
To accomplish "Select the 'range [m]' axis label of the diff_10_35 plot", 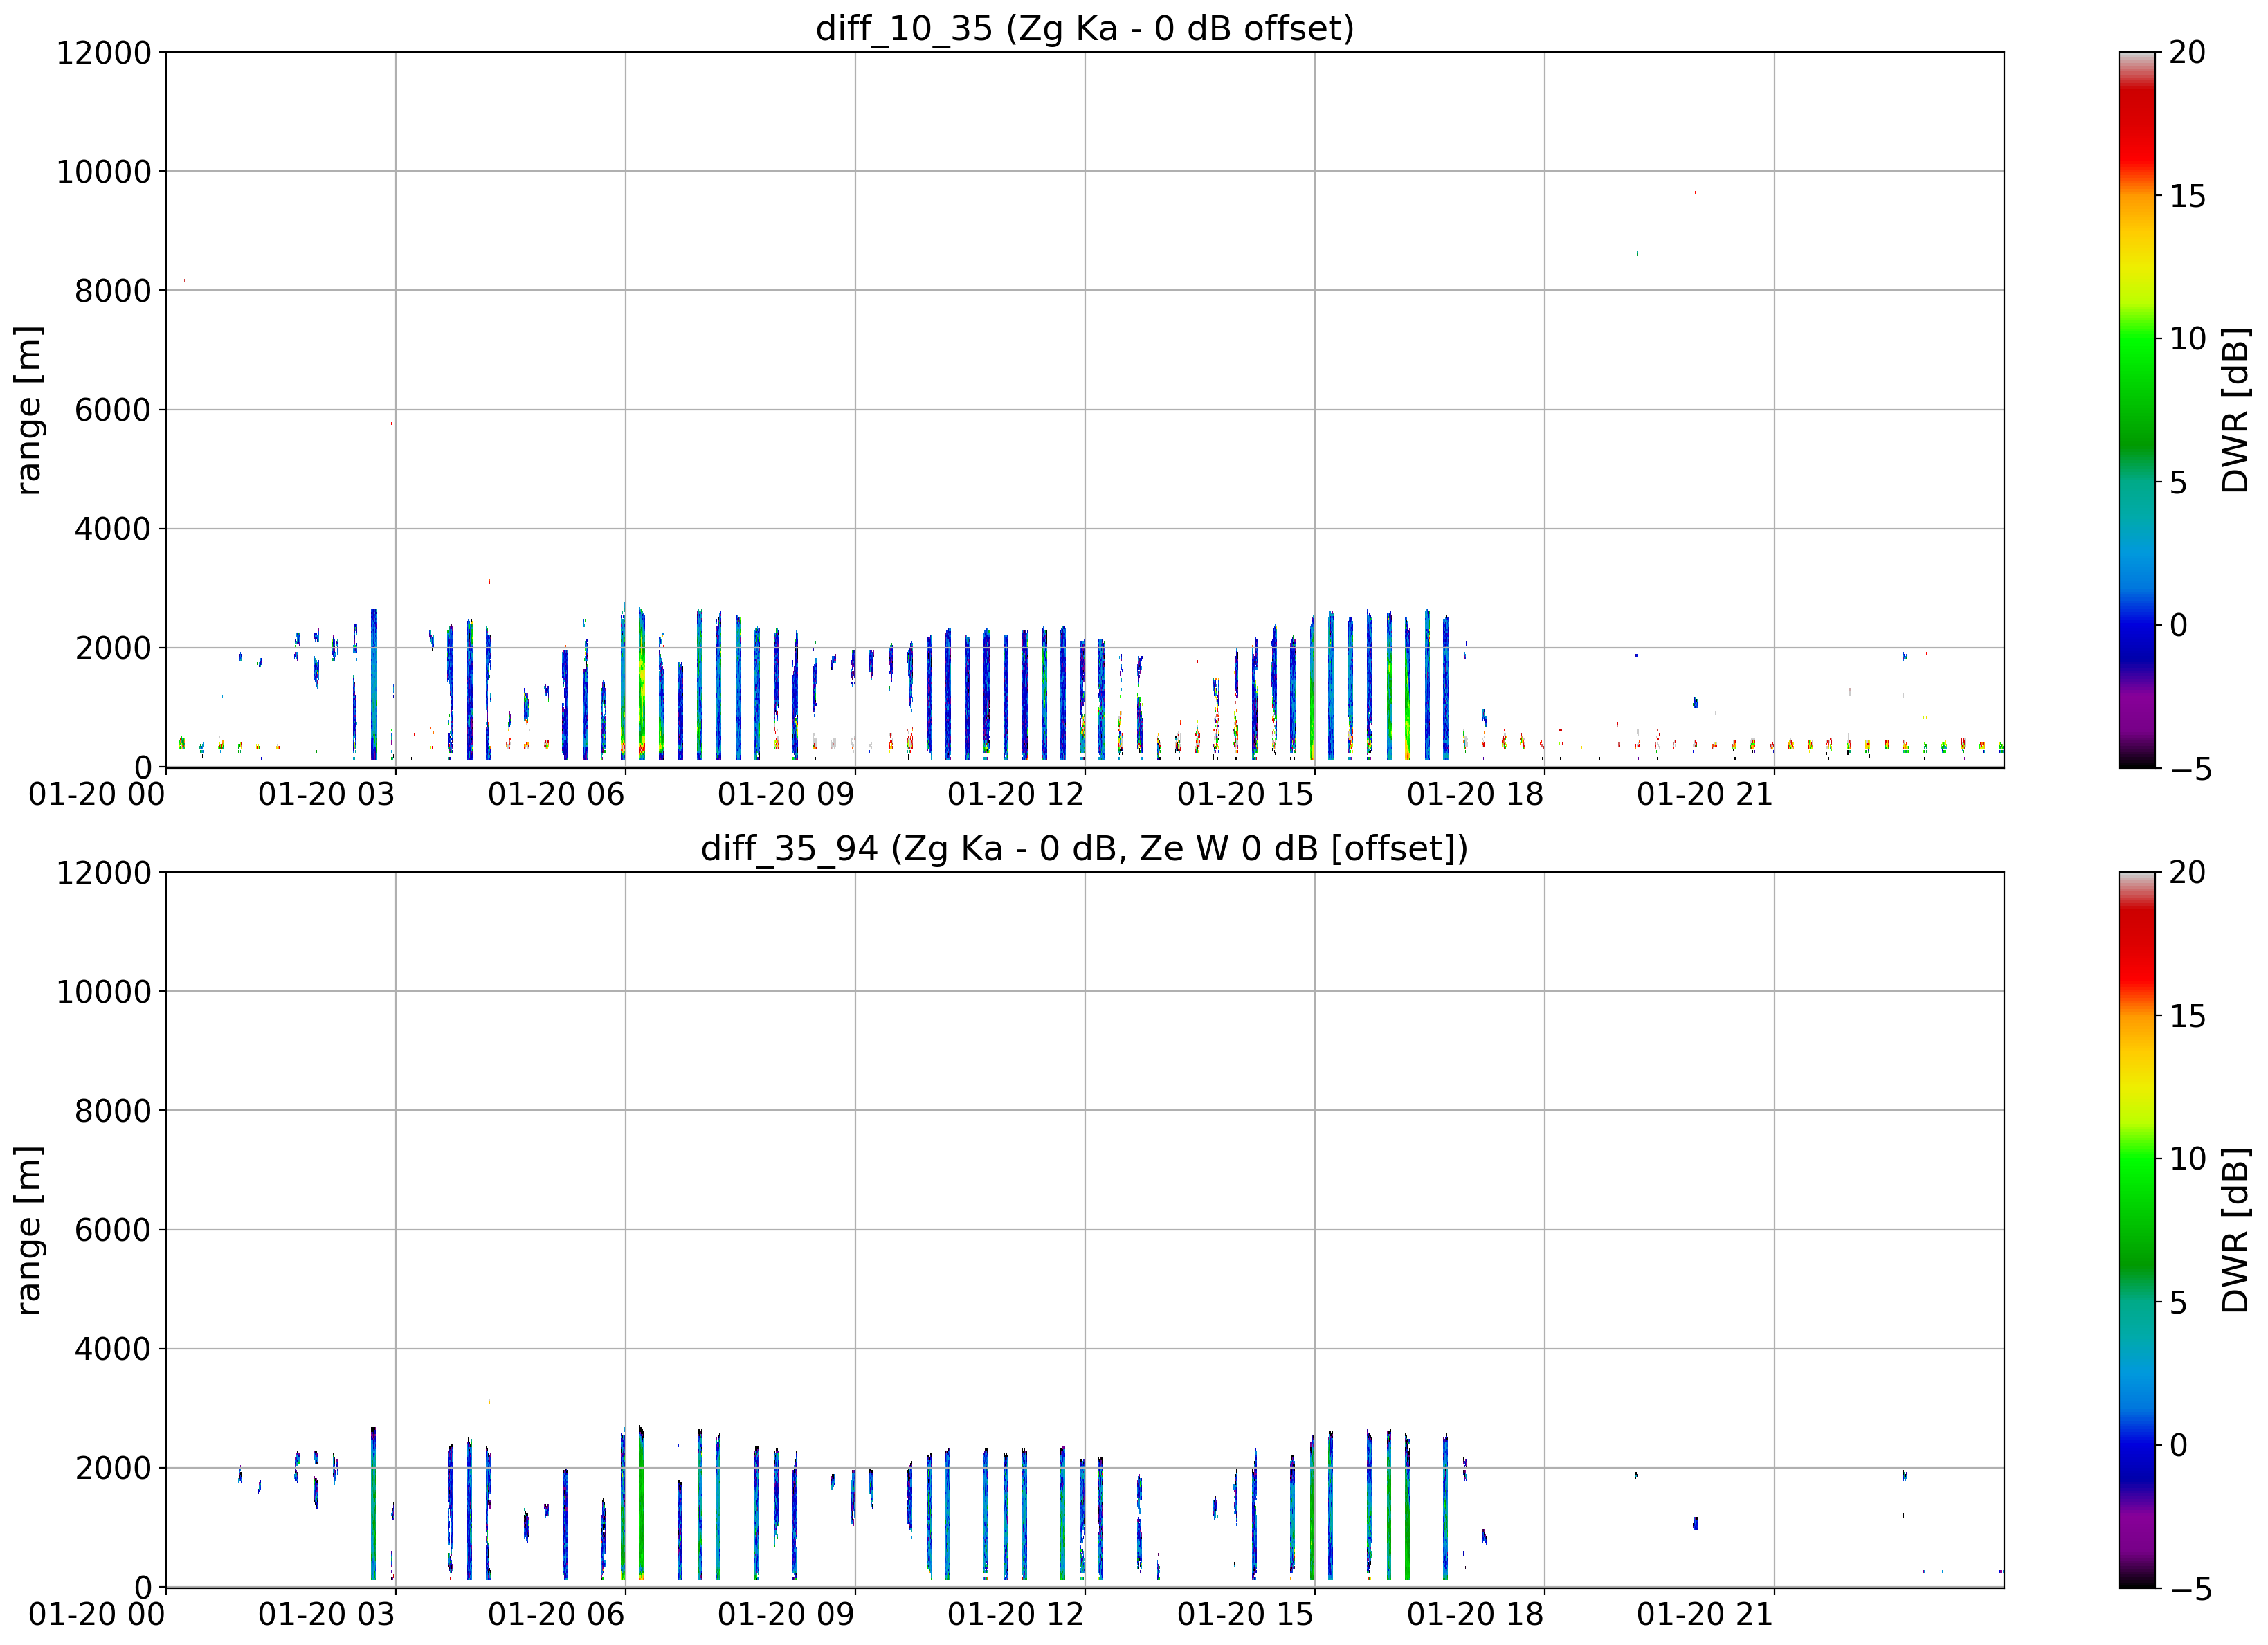I will coord(28,410).
